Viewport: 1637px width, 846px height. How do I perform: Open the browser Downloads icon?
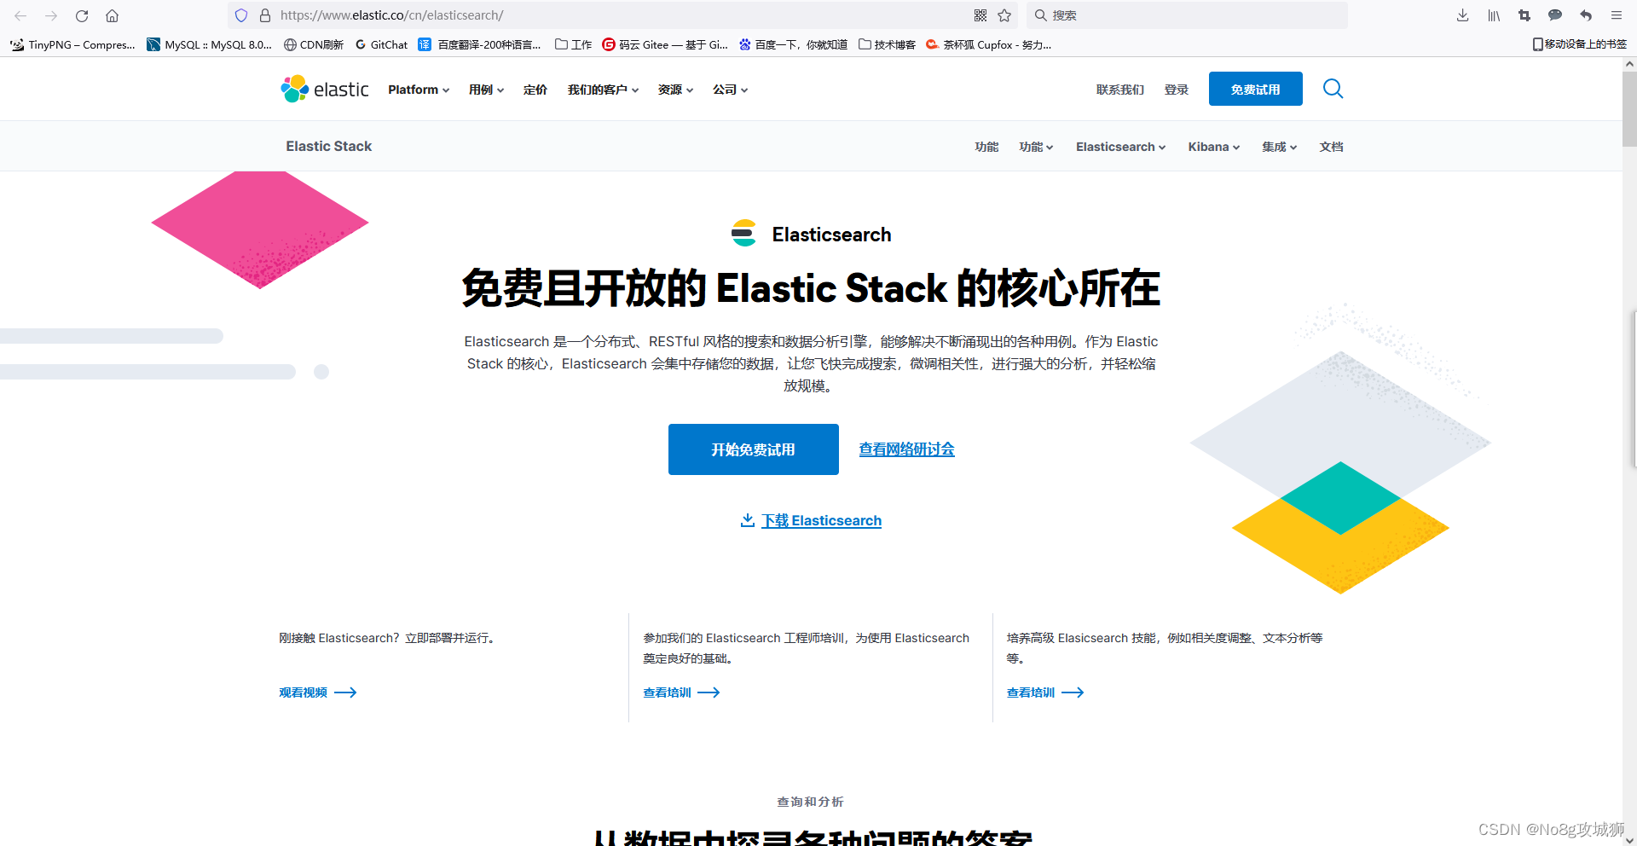1462,15
